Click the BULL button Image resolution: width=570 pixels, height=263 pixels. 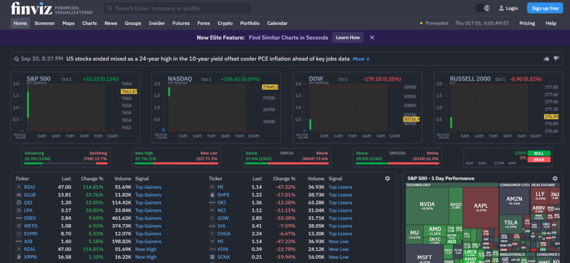[x=539, y=153]
